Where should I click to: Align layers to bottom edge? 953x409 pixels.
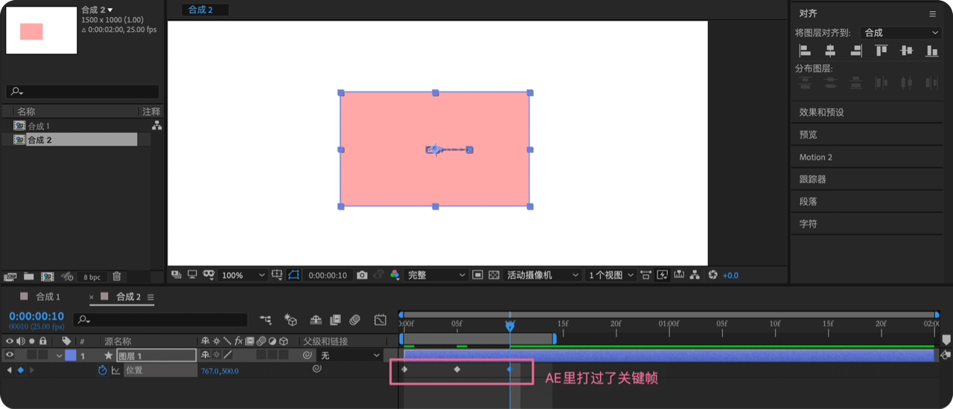point(931,51)
